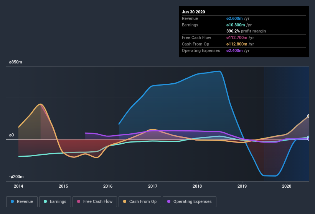
Task: Toggle the Operating Expenses legend button
Action: [190, 202]
